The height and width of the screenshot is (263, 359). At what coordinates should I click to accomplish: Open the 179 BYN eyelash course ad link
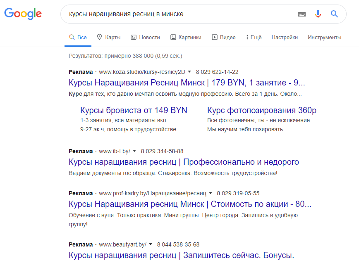pyautogui.click(x=187, y=83)
